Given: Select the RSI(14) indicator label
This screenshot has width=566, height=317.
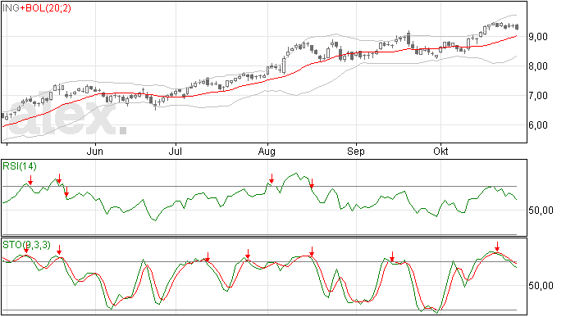Looking at the screenshot, I should 20,166.
